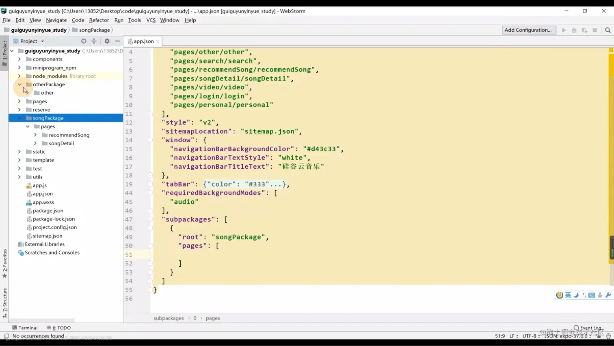This screenshot has height=346, width=614.
Task: Click the green Run arrow icon
Action: (x=564, y=30)
